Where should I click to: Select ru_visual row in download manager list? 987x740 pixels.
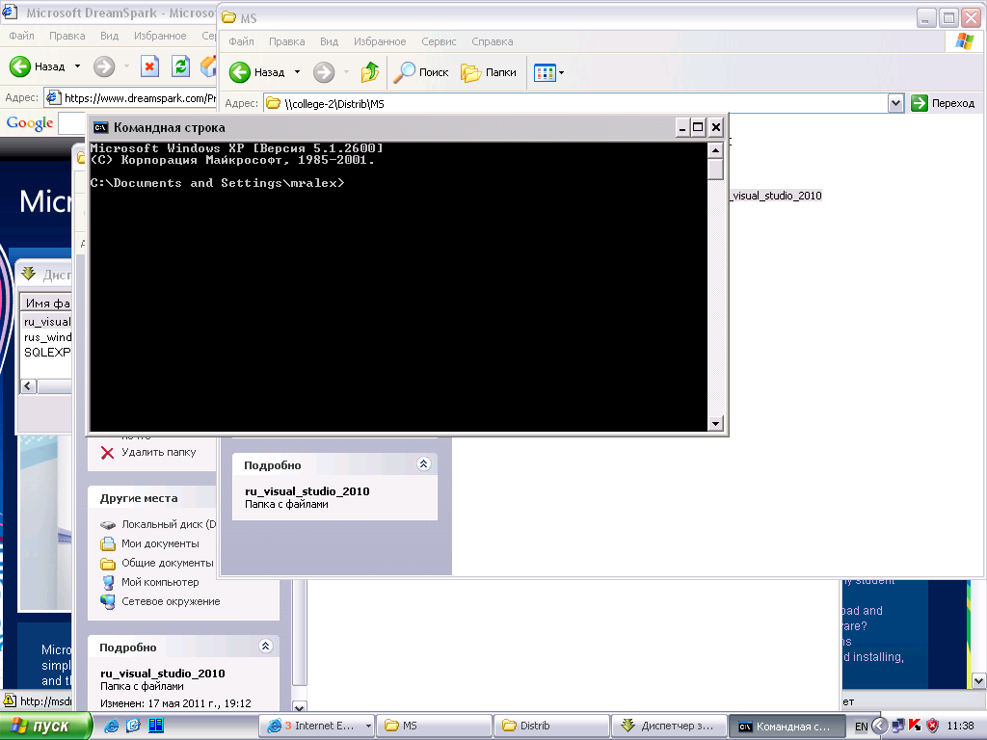[46, 322]
